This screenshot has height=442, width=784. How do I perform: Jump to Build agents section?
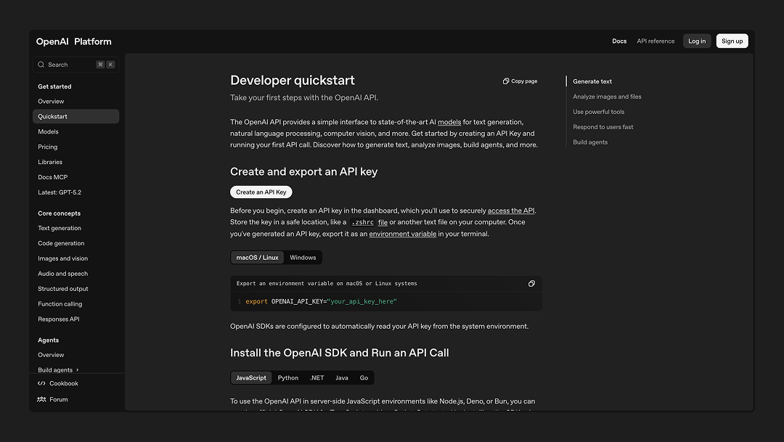point(590,142)
